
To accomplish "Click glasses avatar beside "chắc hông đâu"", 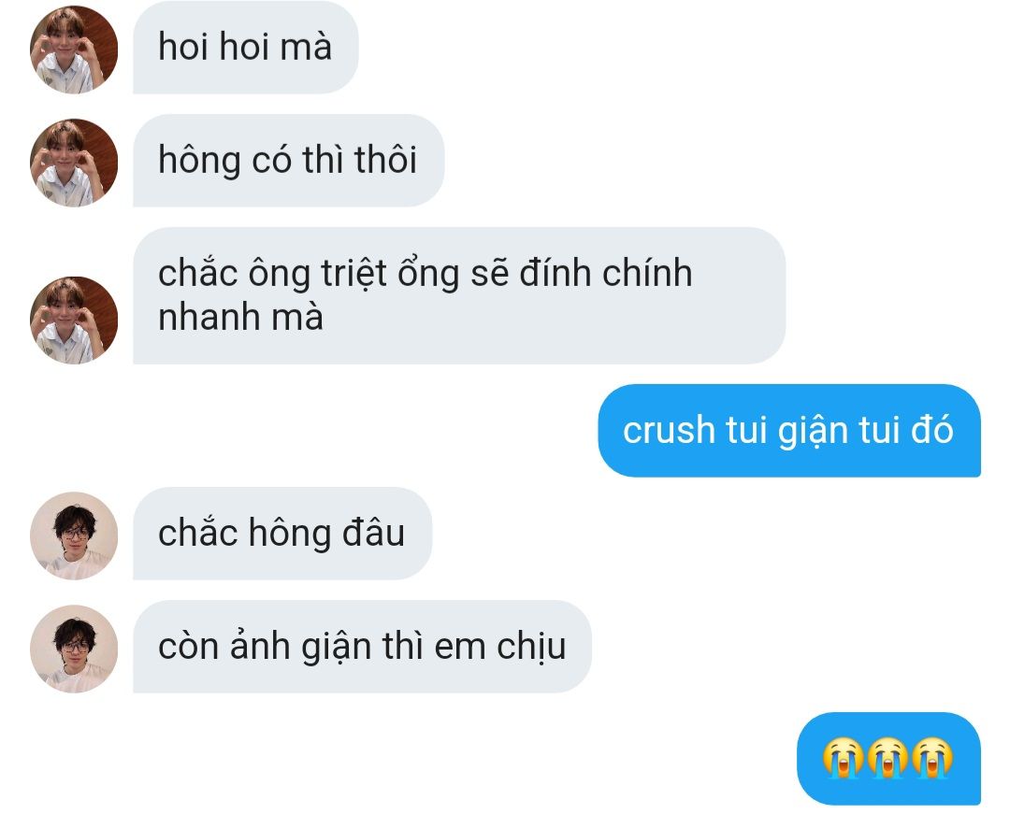I will (74, 535).
